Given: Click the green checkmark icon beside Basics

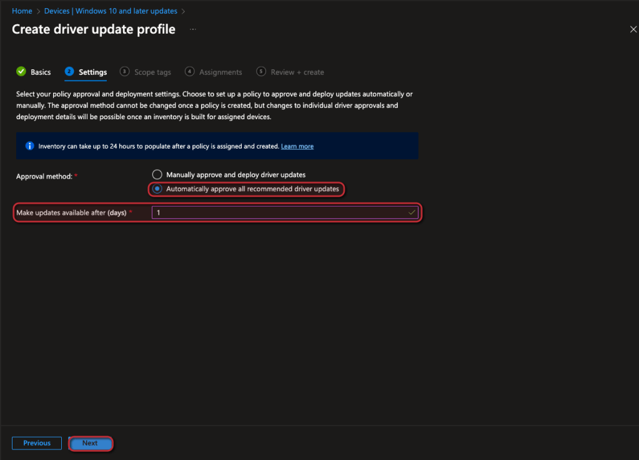Looking at the screenshot, I should [21, 72].
